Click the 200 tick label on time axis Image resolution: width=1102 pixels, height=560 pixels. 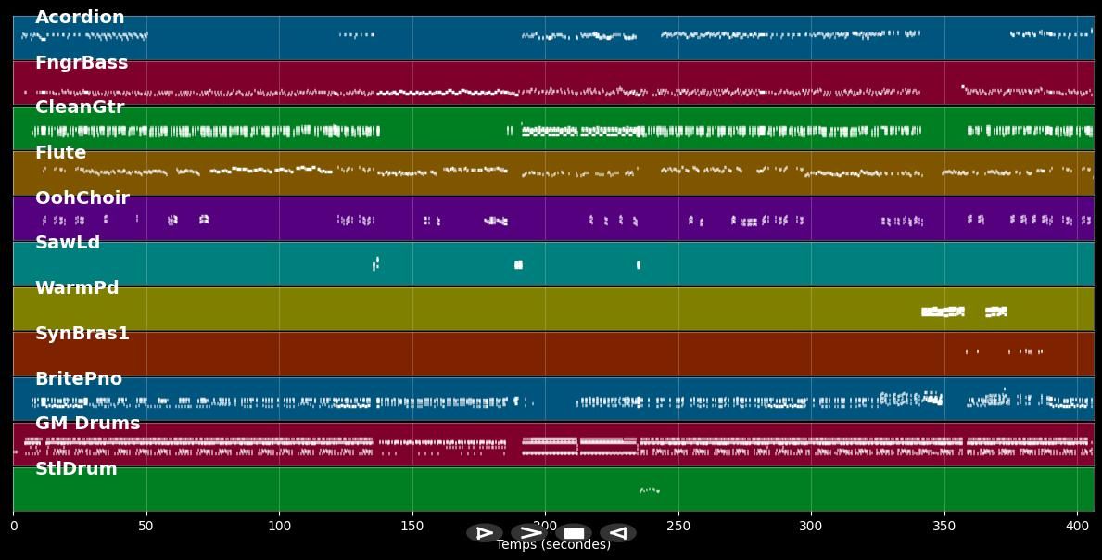click(545, 526)
